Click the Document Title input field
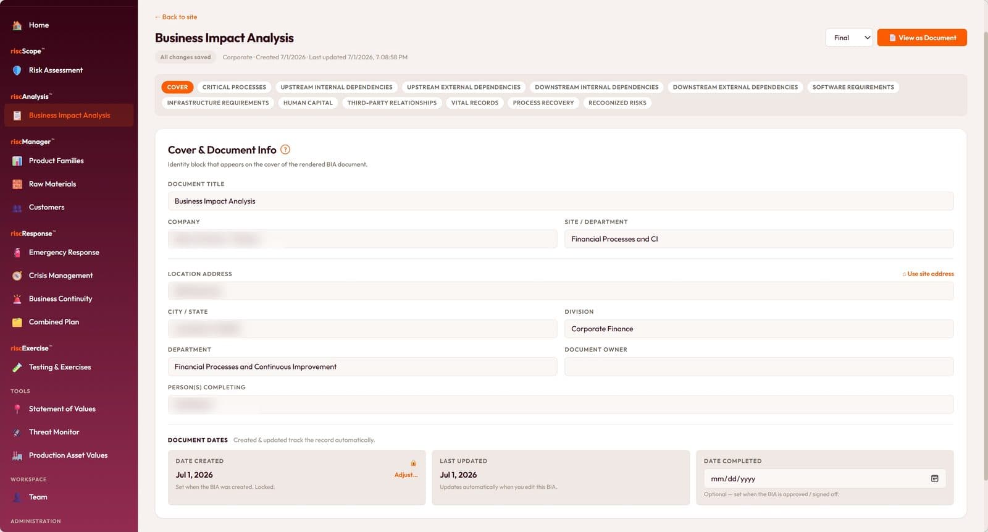This screenshot has height=532, width=988. (x=561, y=201)
